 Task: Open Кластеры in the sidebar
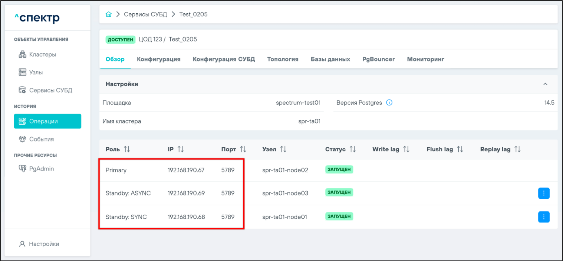(42, 54)
